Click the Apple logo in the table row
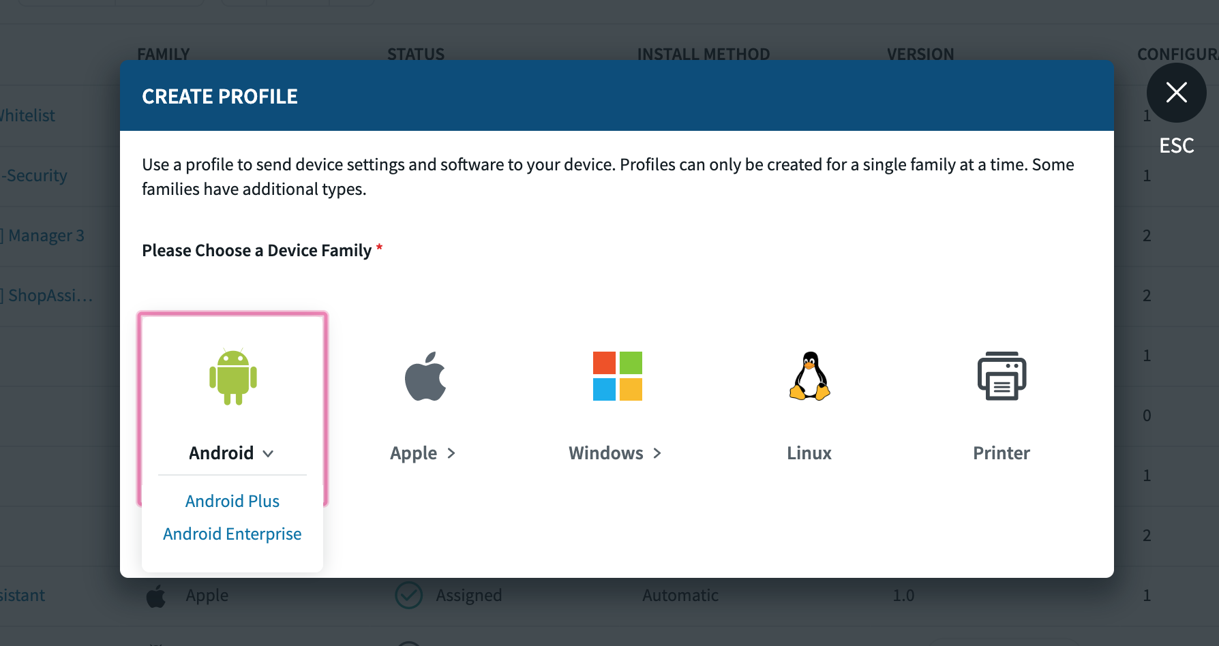 coord(156,596)
